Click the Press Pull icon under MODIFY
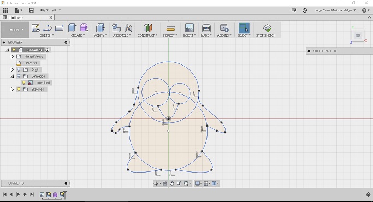Viewport: 373px width, 202px height. pyautogui.click(x=100, y=28)
